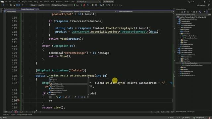Click the Sign in link
Image resolution: width=212 pixels, height=119 pixels.
coord(190,2)
